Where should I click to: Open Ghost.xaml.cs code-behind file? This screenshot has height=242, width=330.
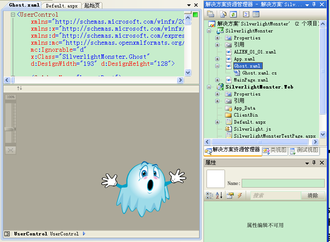pos(259,73)
